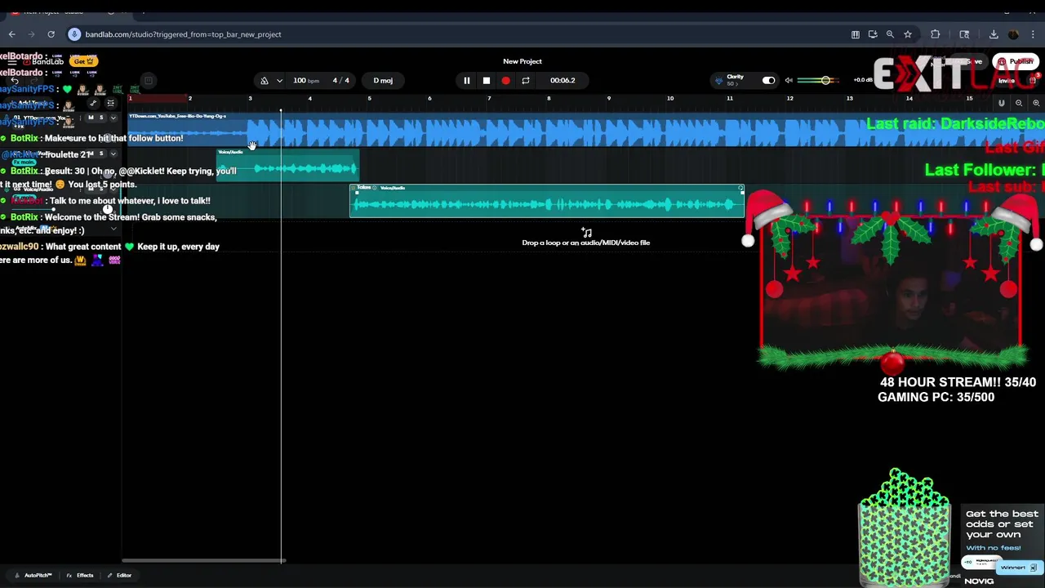
Task: Click bar 10 on the timeline ruler
Action: click(669, 99)
